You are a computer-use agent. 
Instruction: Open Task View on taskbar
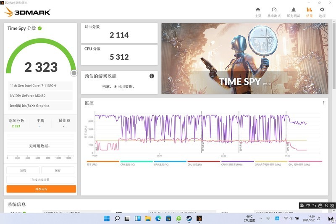[x=127, y=219]
